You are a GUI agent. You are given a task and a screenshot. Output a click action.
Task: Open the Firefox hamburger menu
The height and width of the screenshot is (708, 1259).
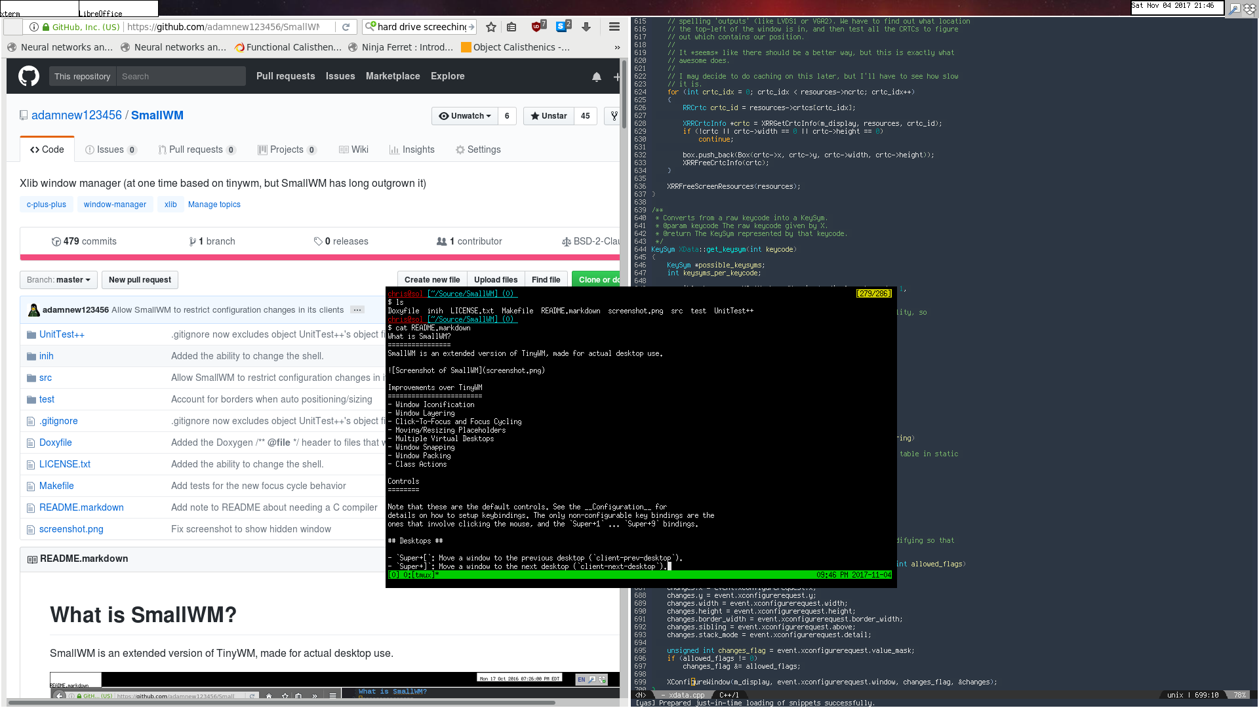pos(614,27)
